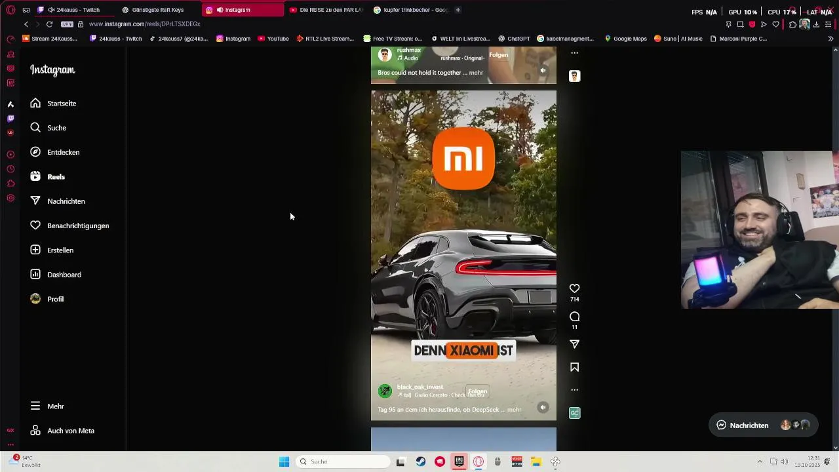The width and height of the screenshot is (839, 472).
Task: Open floating Nachrichten messenger button
Action: 763,425
